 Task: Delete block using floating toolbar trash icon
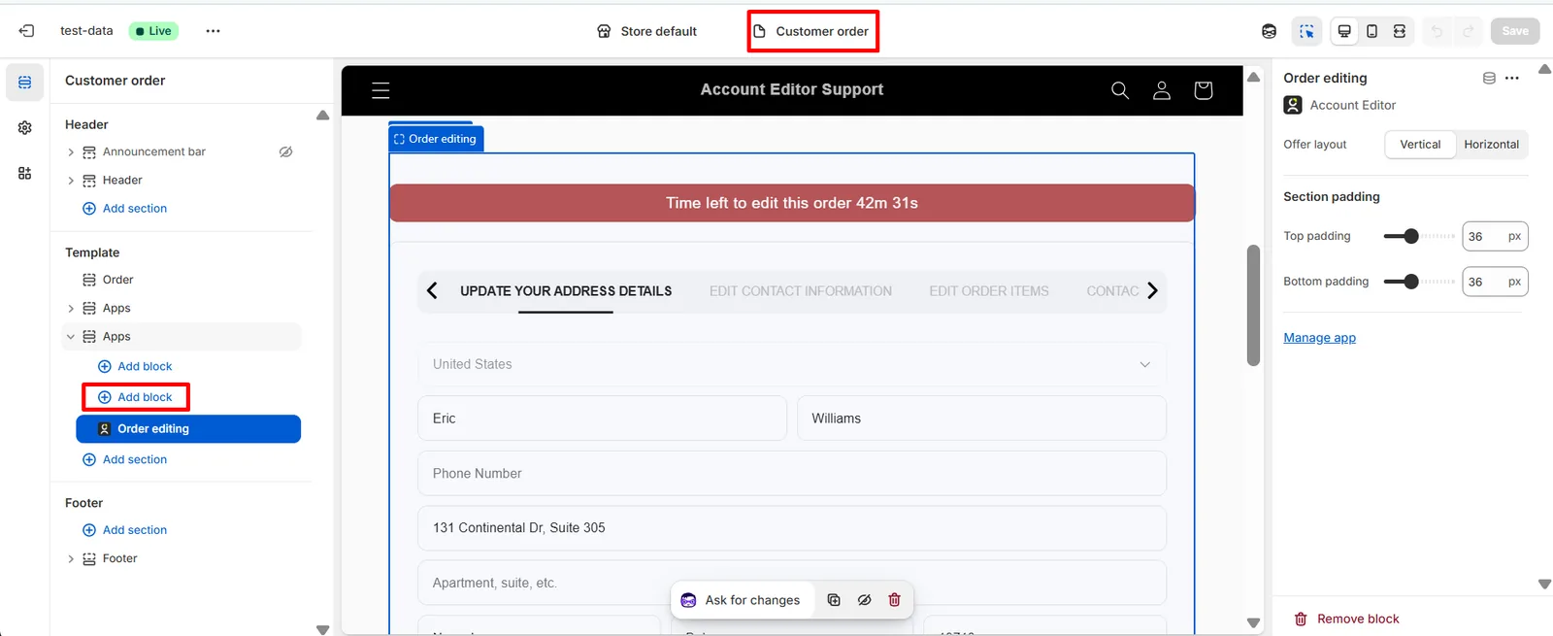(895, 600)
